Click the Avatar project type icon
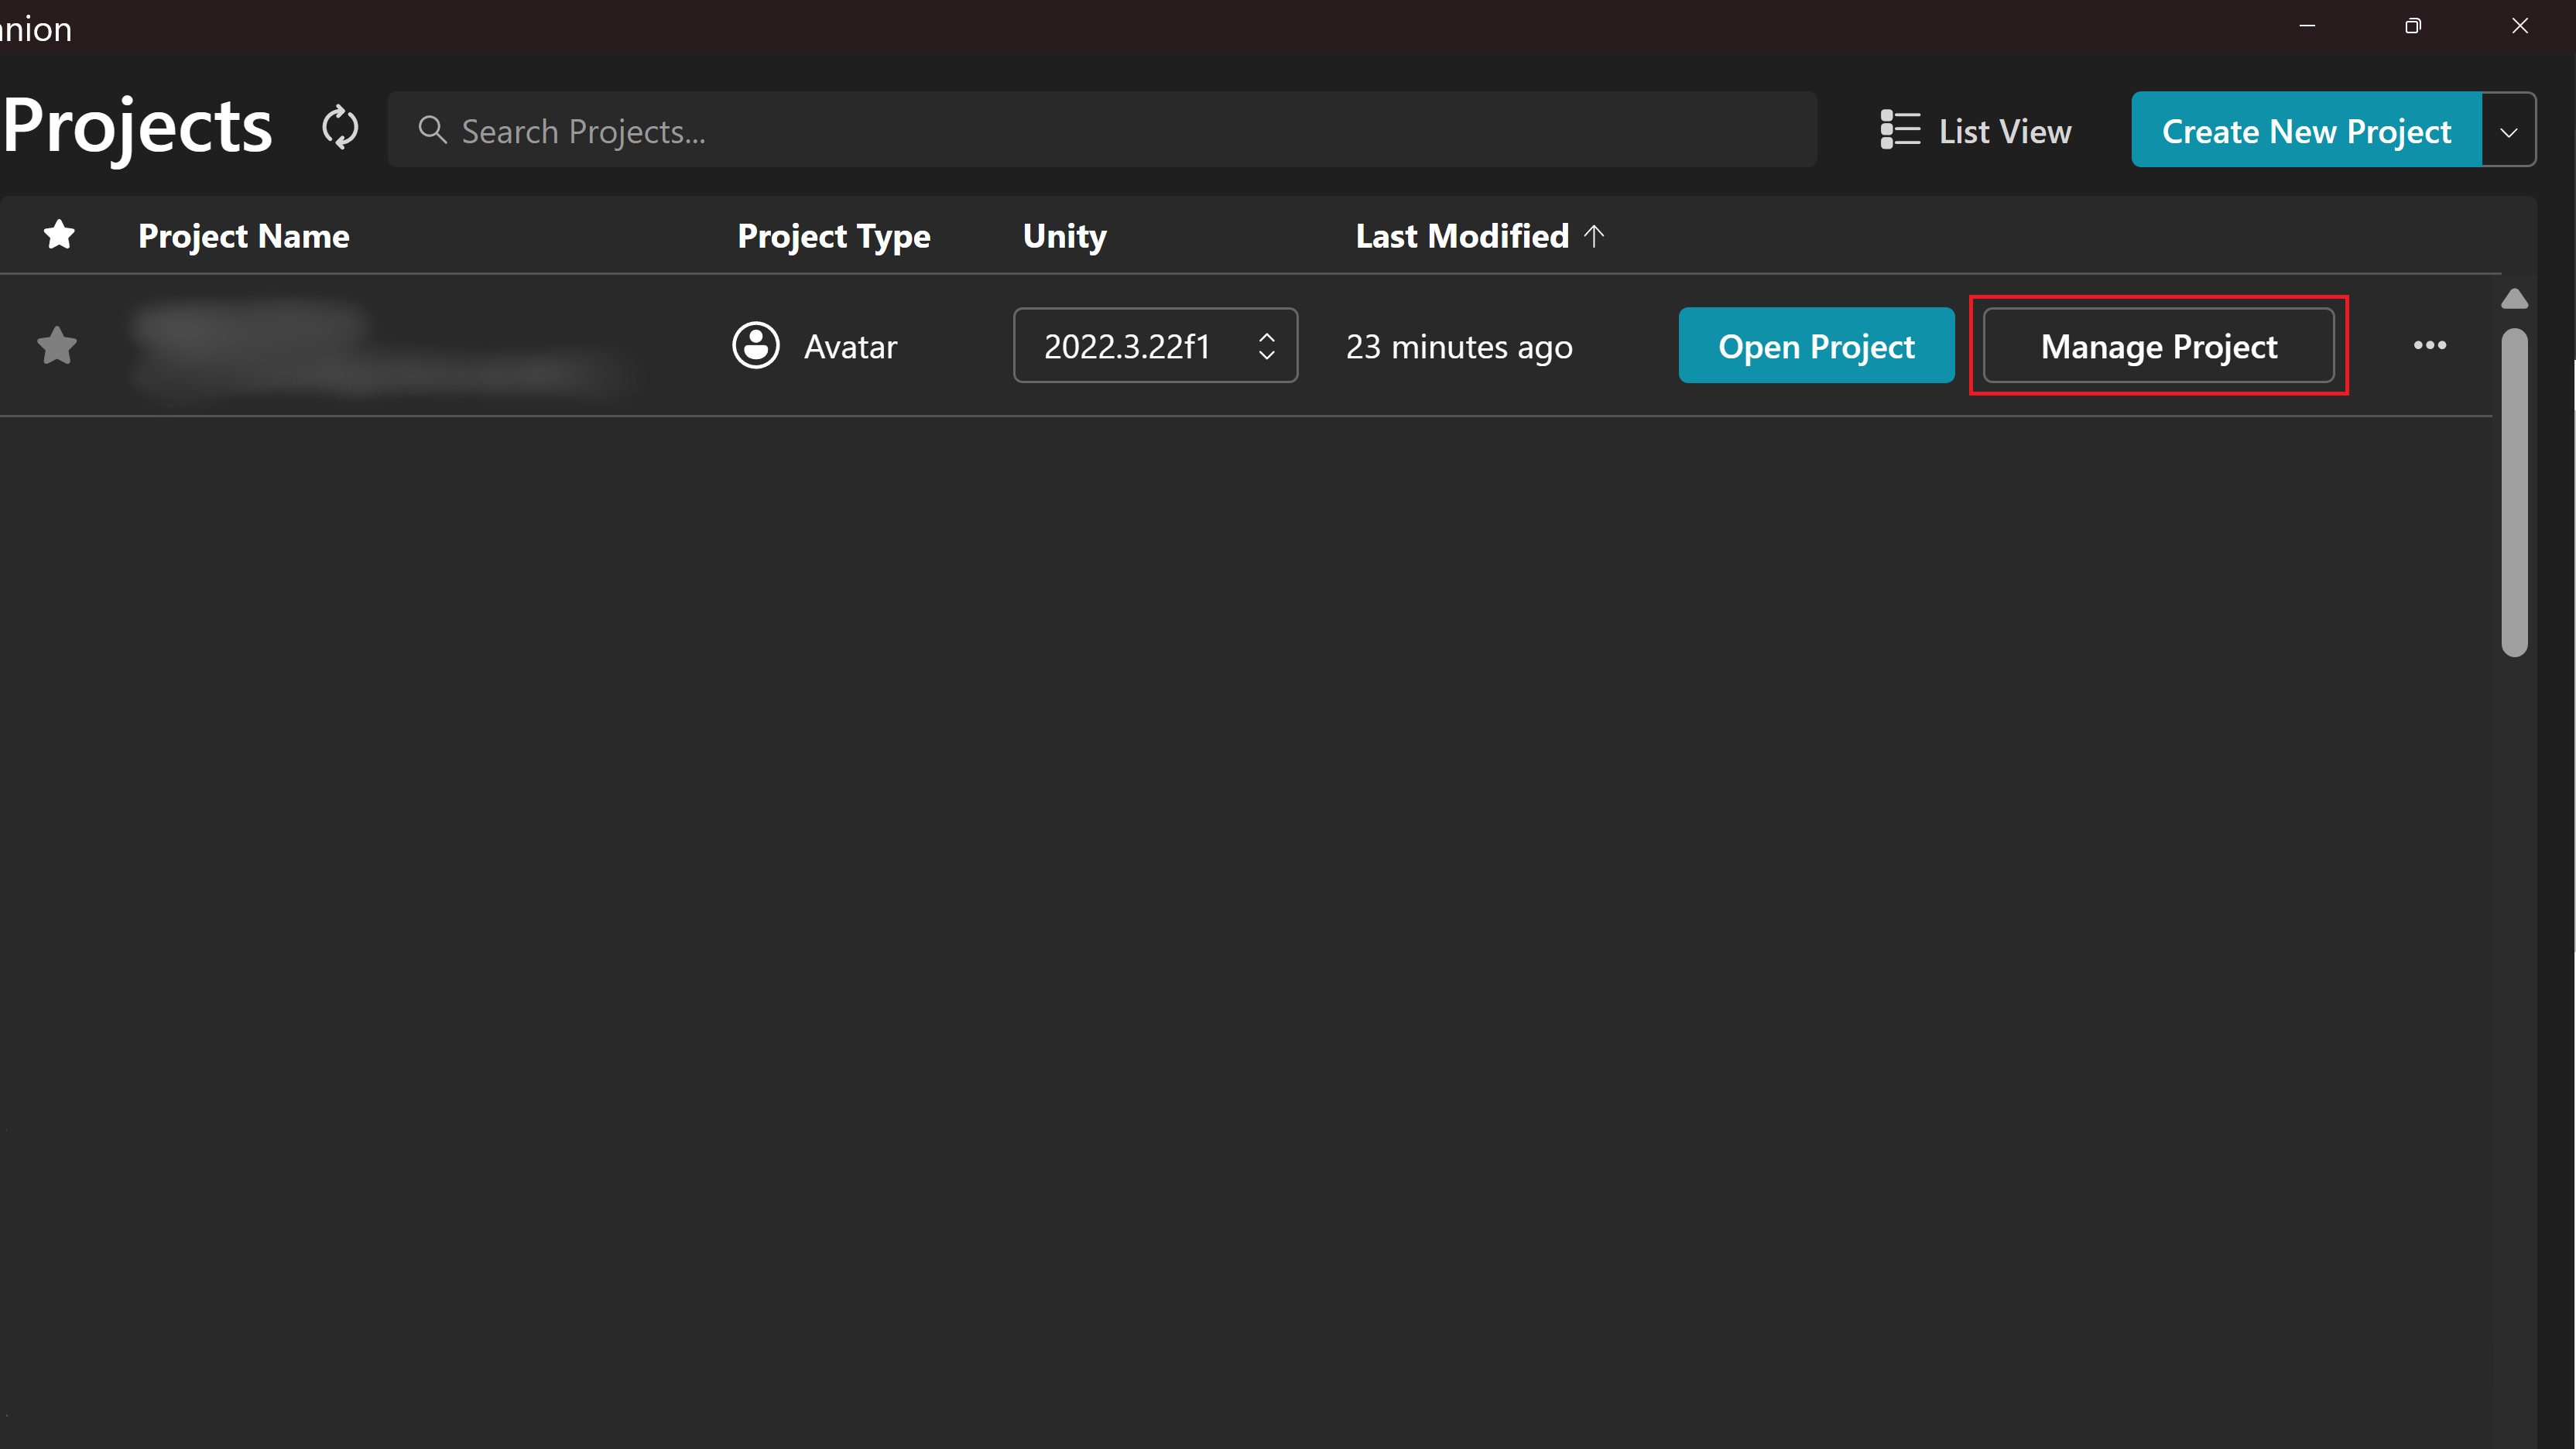2576x1449 pixels. tap(756, 346)
